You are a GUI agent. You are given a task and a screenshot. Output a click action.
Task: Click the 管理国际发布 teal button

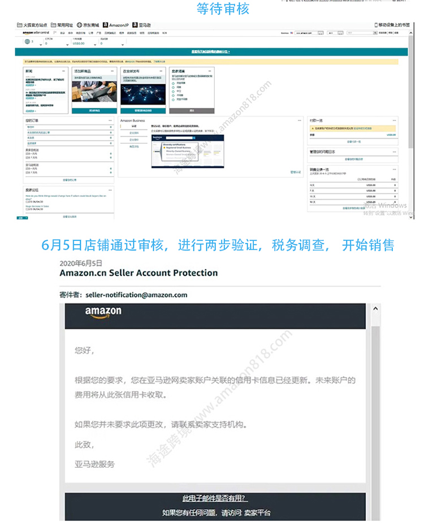(x=143, y=111)
